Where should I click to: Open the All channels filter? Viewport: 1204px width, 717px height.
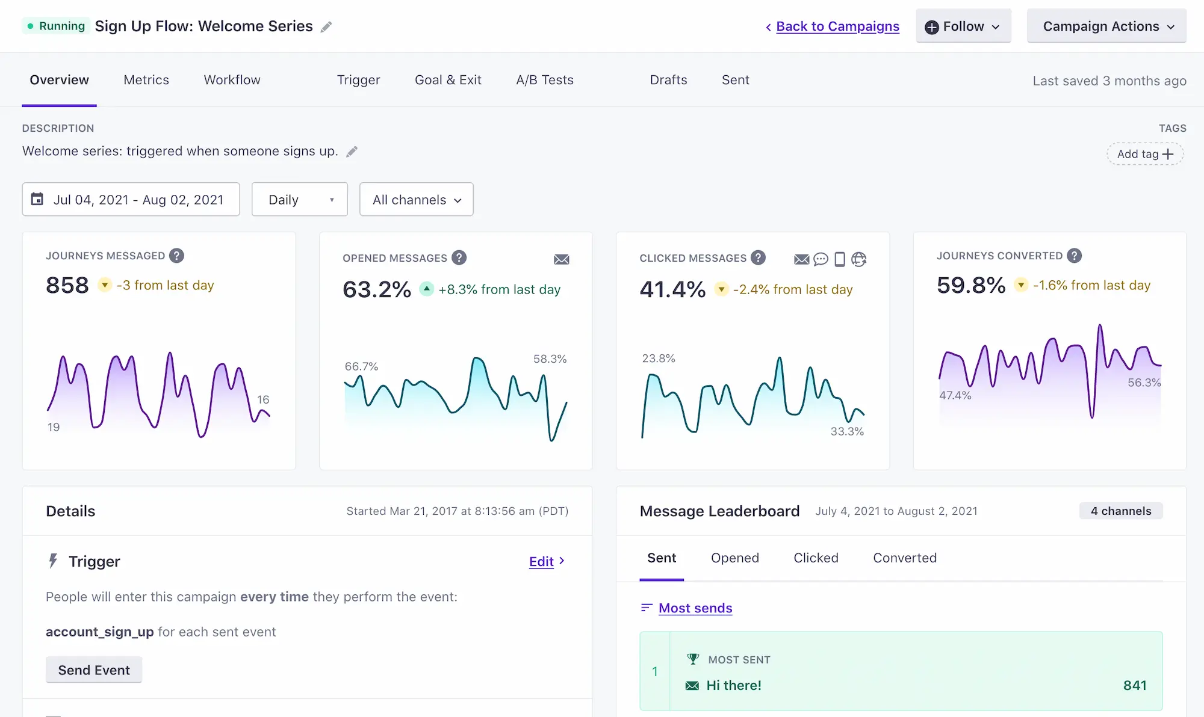416,200
